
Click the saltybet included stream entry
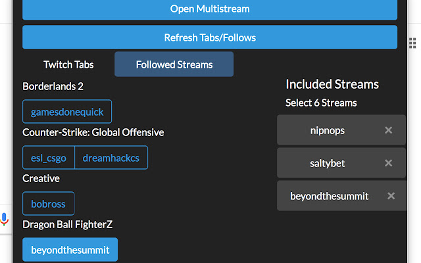point(341,163)
